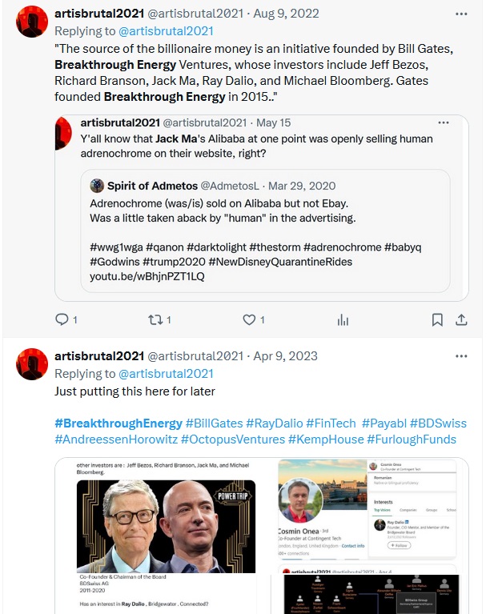494x614 pixels.
Task: Click the reply icon on first tweet
Action: (62, 319)
